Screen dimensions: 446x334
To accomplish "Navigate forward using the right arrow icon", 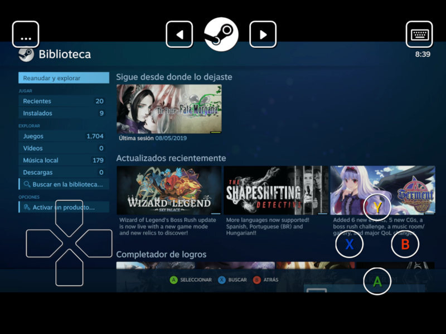I will [x=262, y=33].
